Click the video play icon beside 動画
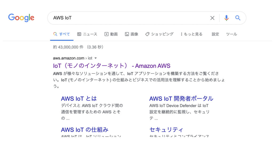Viewport: 273px width, 148px height. (106, 34)
